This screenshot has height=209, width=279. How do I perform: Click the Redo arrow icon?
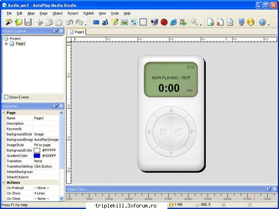point(79,22)
